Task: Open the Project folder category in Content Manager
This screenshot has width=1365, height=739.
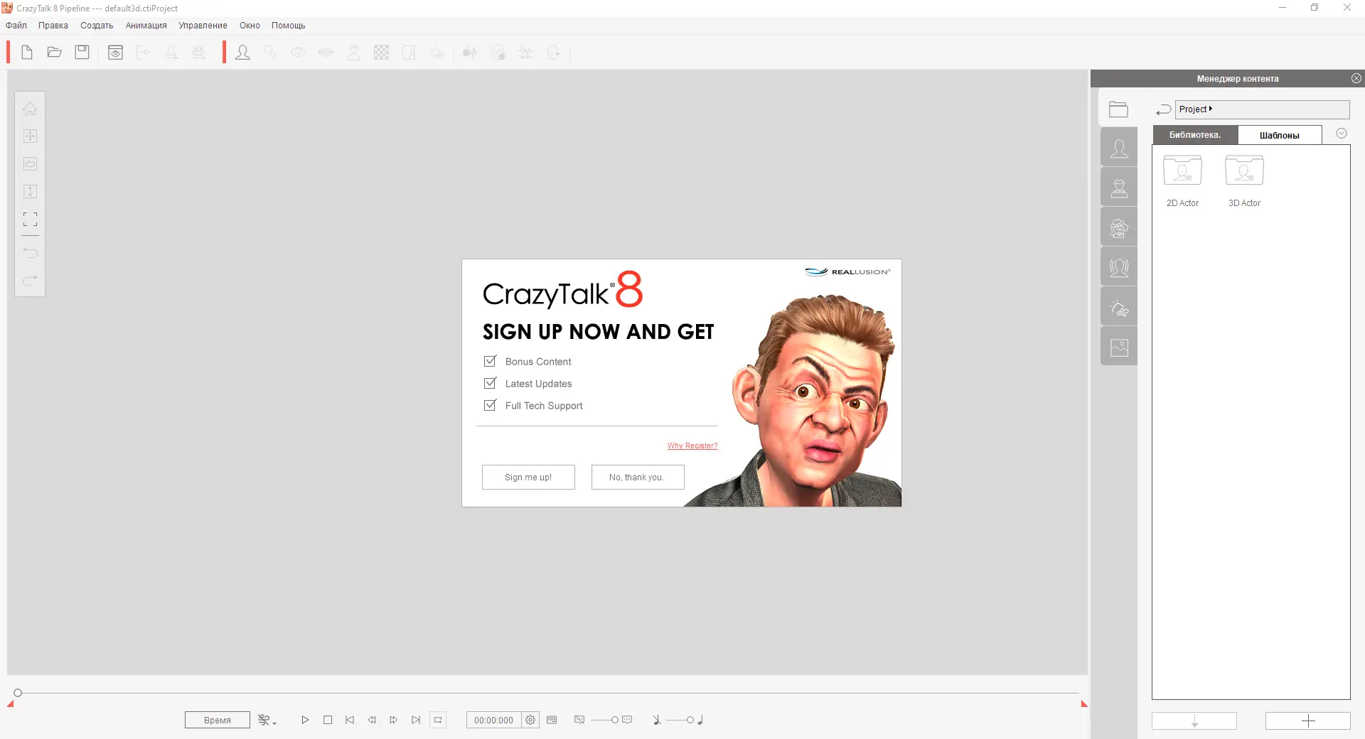Action: click(x=1119, y=109)
